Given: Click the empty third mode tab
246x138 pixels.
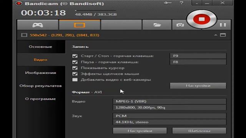Looking at the screenshot, I should coord(121,25).
